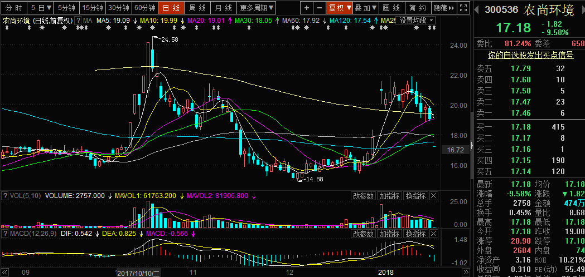Open the 设置均线 dropdown
The width and height of the screenshot is (585, 277).
[x=415, y=20]
